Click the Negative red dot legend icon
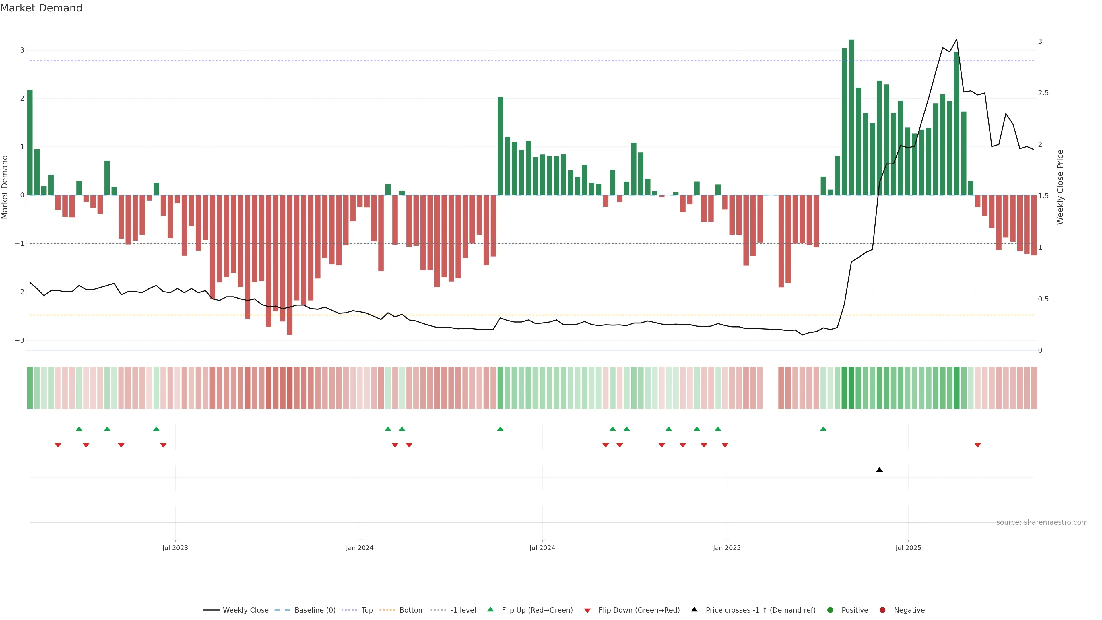Image resolution: width=1102 pixels, height=620 pixels. tap(882, 610)
